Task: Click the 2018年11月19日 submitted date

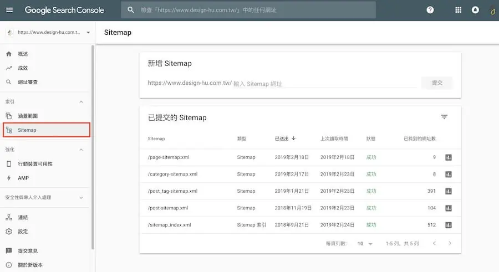Action: click(x=293, y=208)
